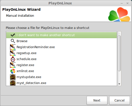Viewport: 132px width, 106px height.
Task: Click the register.exe pen icon
Action: [13, 65]
